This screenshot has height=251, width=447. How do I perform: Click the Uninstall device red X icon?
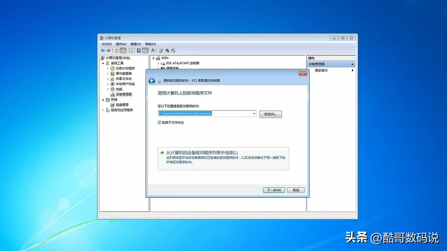(x=167, y=51)
